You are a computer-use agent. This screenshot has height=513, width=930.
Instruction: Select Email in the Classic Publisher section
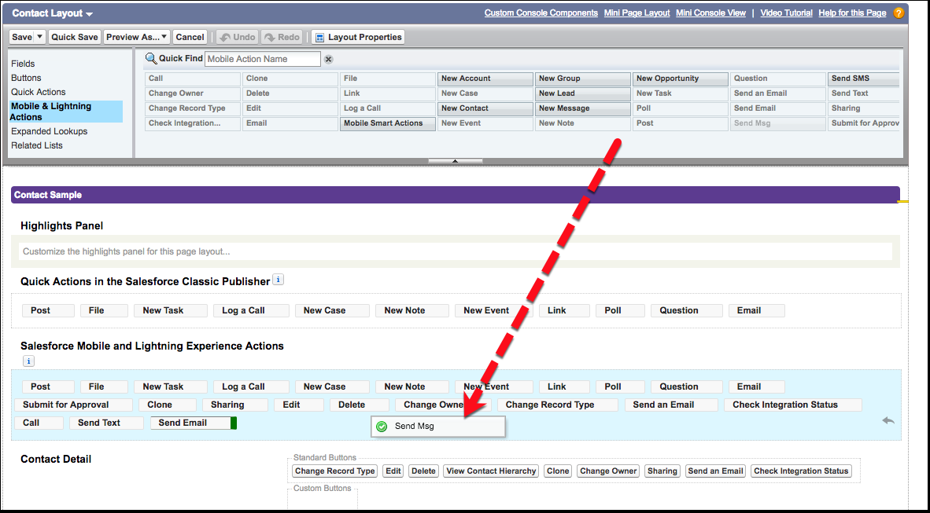click(757, 310)
